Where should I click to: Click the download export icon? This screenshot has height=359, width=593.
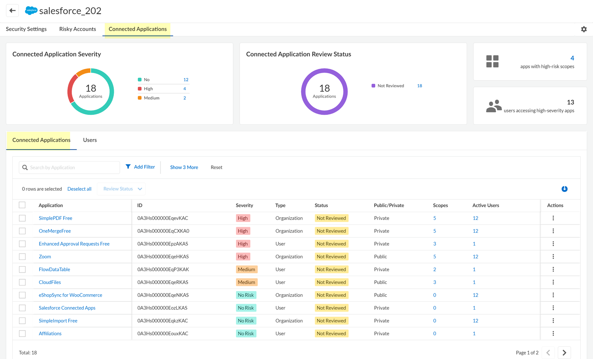click(x=564, y=189)
